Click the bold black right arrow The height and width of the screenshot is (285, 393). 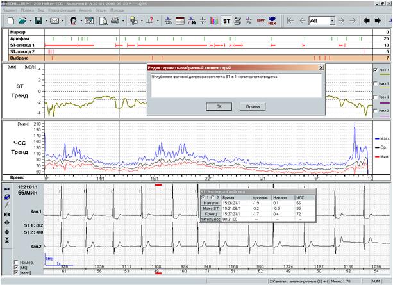click(378, 20)
